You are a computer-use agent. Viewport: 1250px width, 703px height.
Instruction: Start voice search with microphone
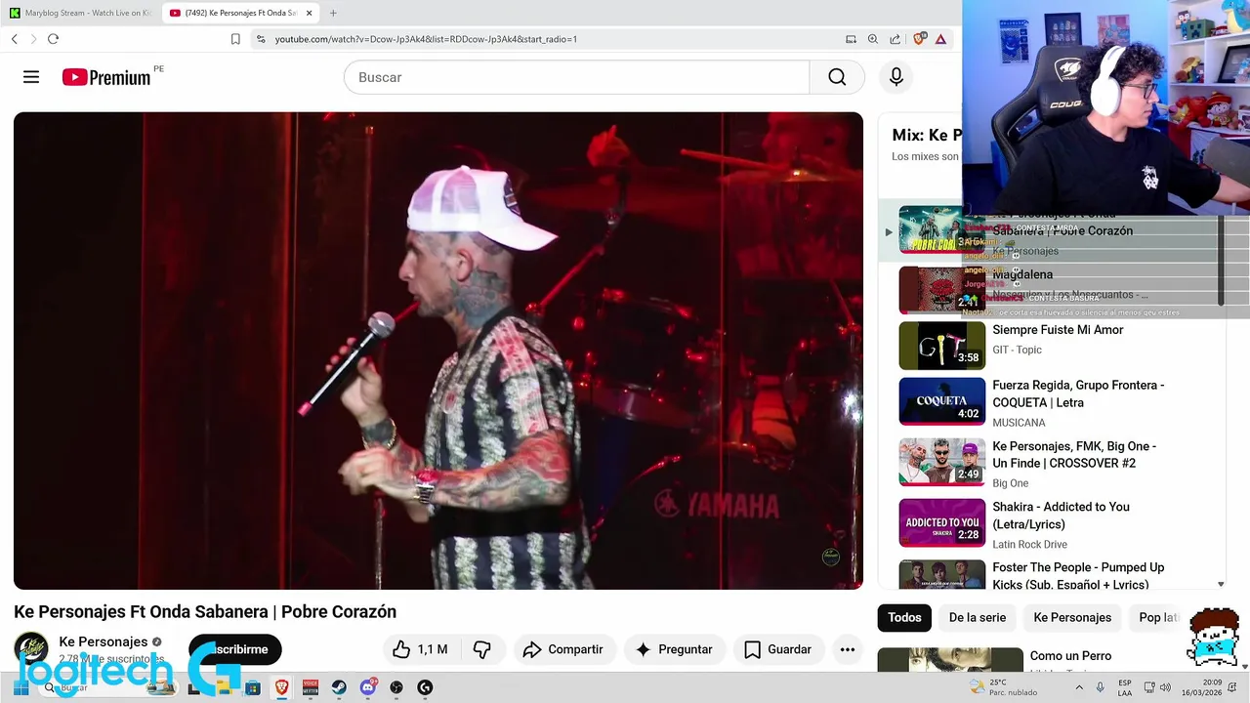pyautogui.click(x=896, y=77)
